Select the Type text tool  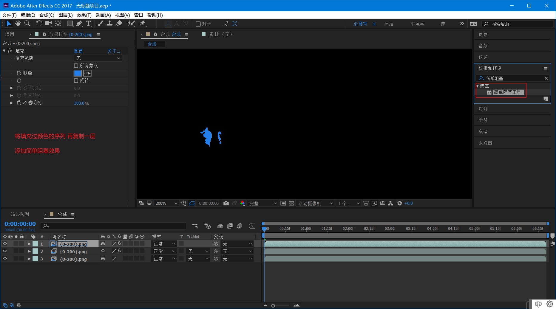tap(89, 24)
